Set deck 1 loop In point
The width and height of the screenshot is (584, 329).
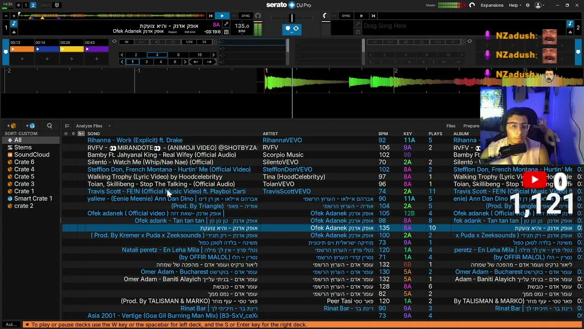[x=126, y=42]
